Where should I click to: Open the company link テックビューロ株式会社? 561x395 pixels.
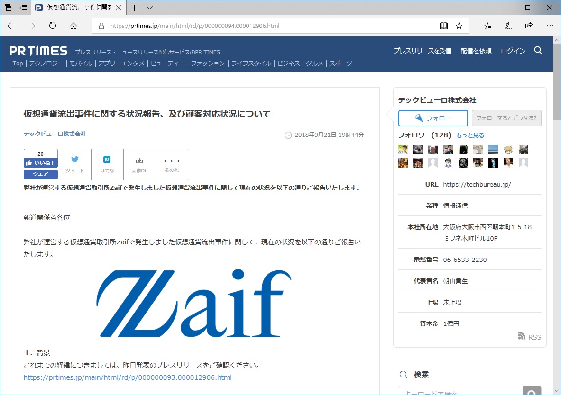(55, 135)
